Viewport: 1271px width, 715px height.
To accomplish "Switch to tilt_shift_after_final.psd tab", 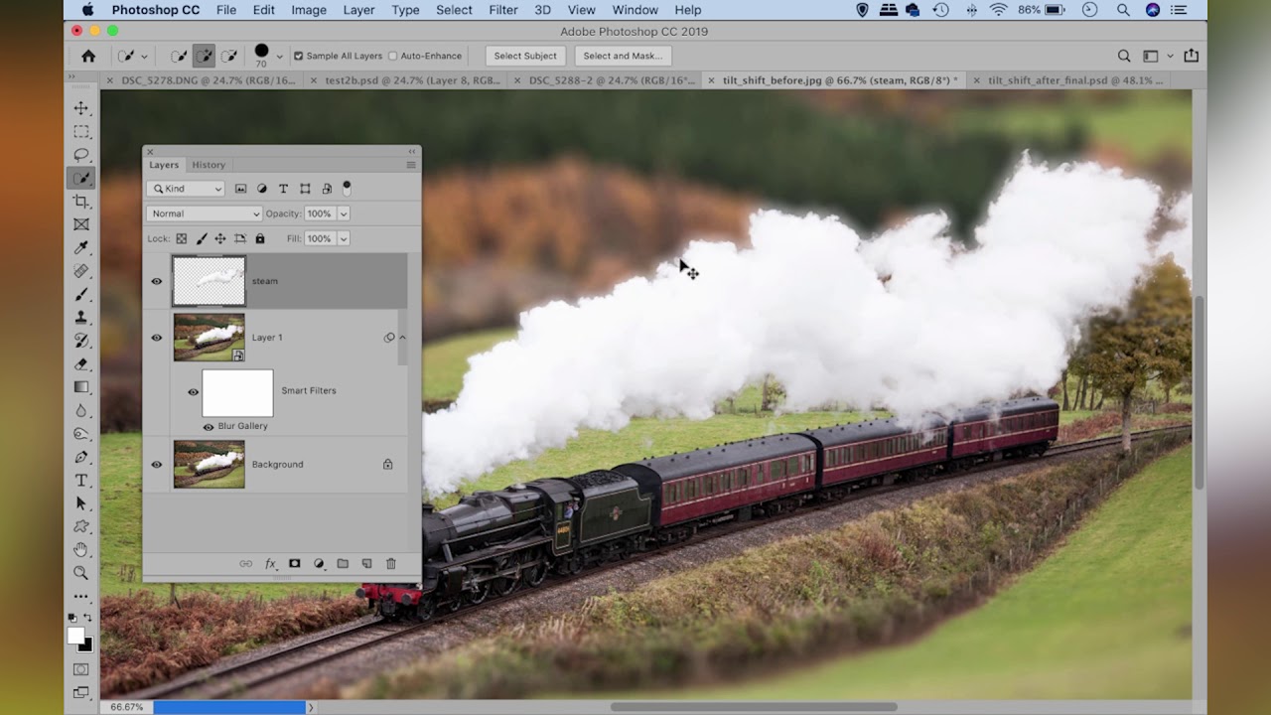I will 1075,80.
